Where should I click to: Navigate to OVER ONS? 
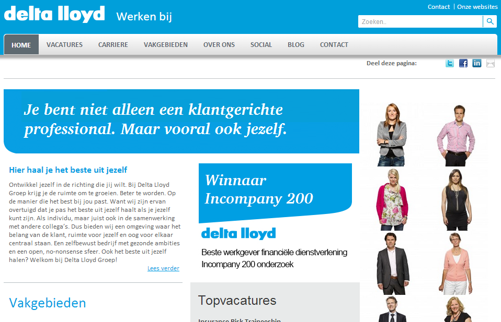[219, 44]
